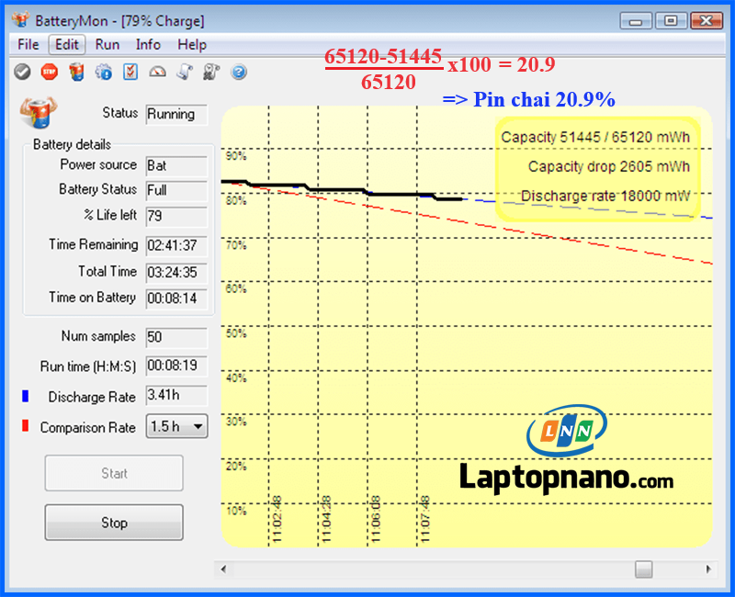Click the gear with info badge icon
This screenshot has width=735, height=597.
point(104,72)
